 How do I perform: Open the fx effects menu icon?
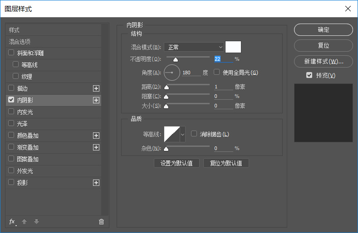tap(12, 222)
